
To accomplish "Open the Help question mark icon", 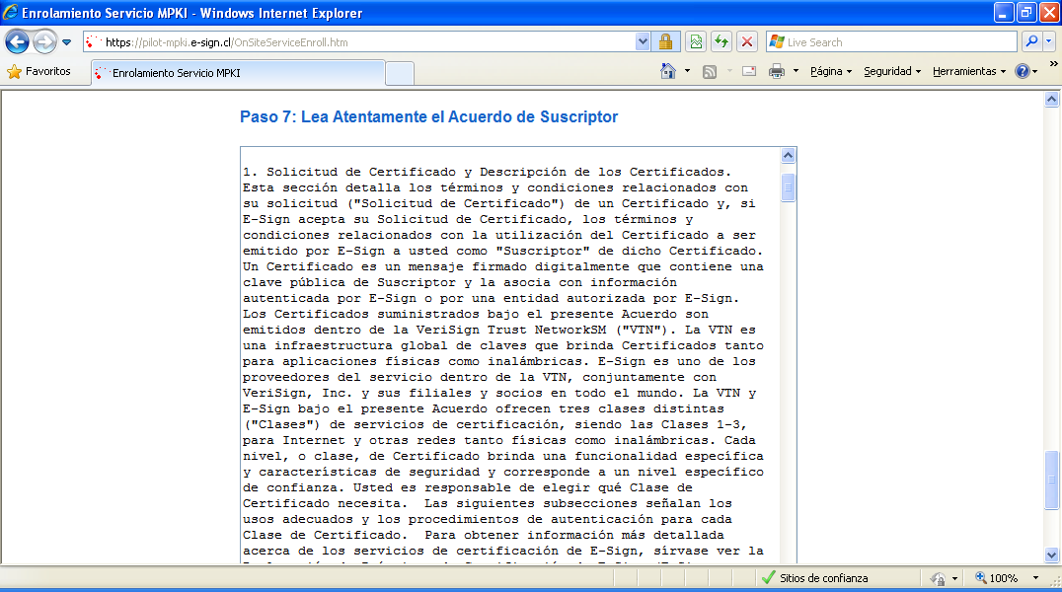I will pyautogui.click(x=1022, y=71).
